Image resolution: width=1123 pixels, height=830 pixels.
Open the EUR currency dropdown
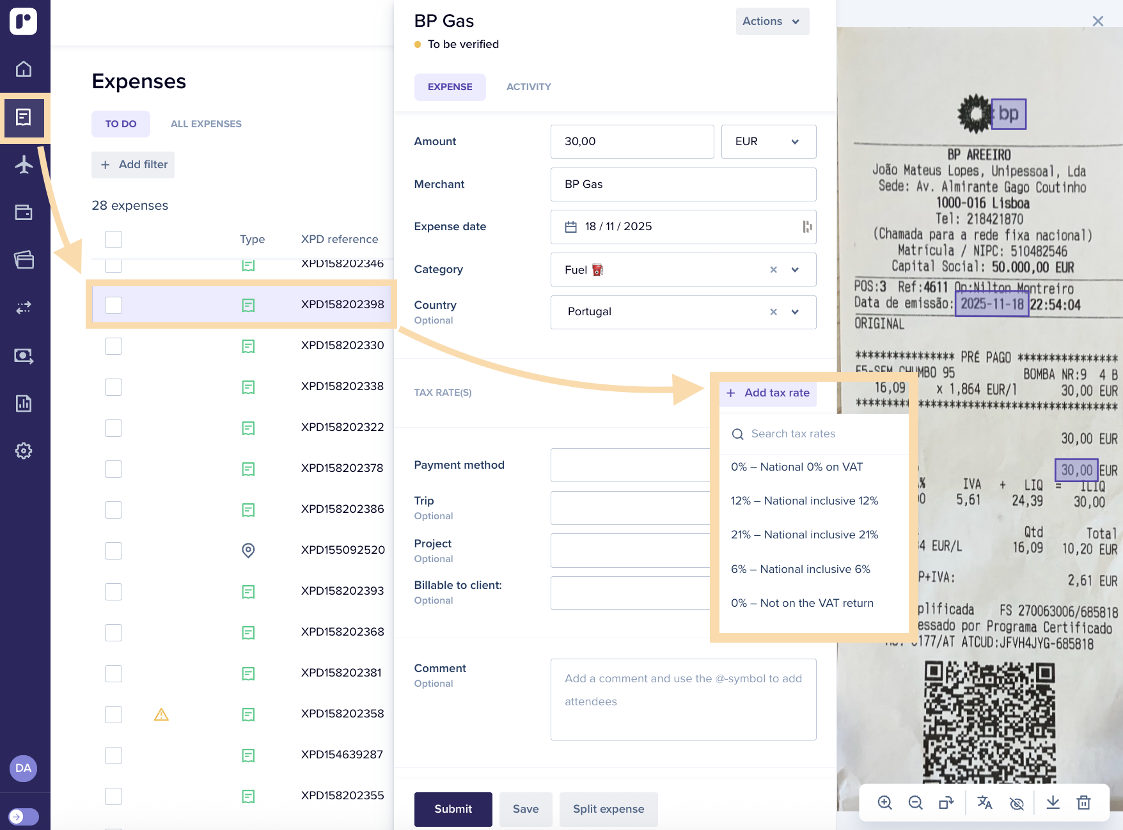coord(768,141)
